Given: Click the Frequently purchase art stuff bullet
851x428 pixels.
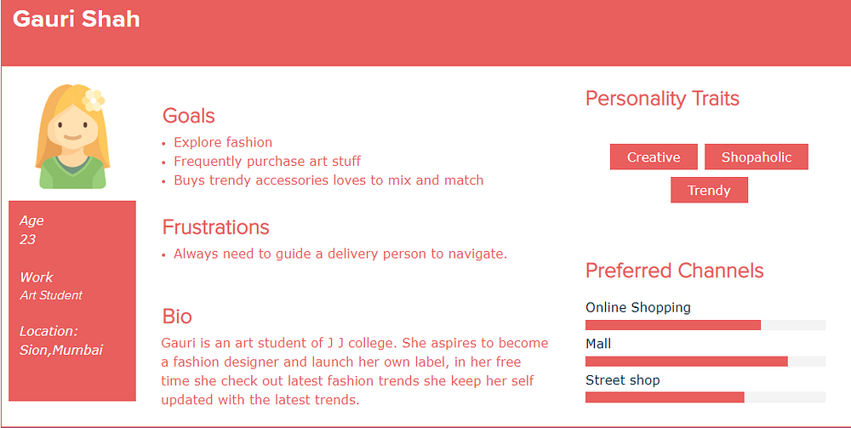Looking at the screenshot, I should click(266, 162).
